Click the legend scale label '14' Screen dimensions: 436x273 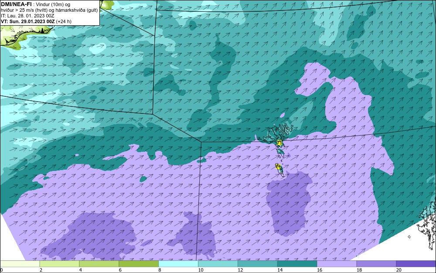pyautogui.click(x=280, y=270)
